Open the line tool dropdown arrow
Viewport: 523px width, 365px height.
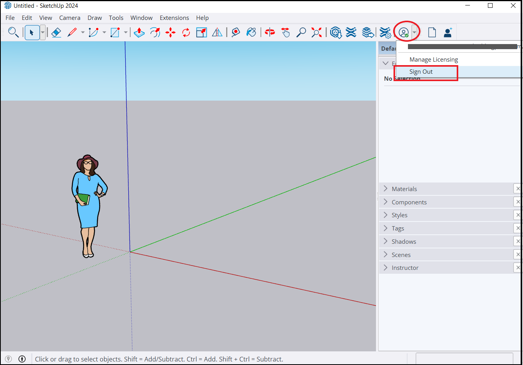(83, 32)
